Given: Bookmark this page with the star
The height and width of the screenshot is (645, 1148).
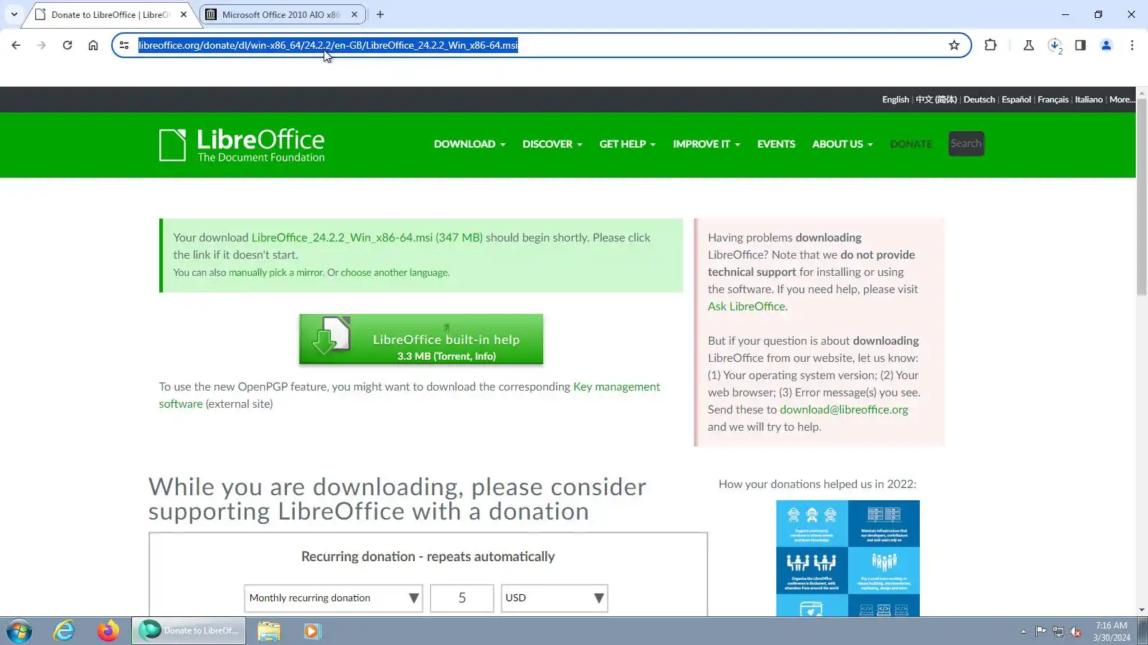Looking at the screenshot, I should [954, 45].
